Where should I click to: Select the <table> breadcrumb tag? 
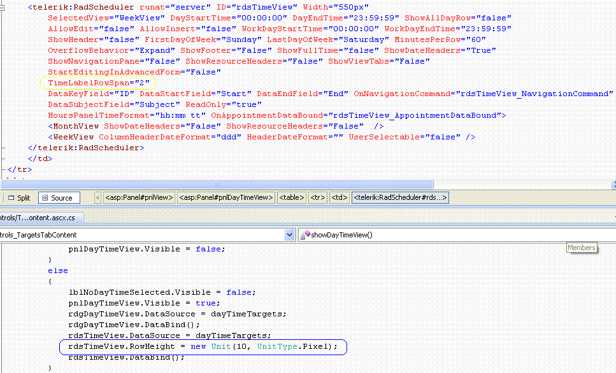292,197
